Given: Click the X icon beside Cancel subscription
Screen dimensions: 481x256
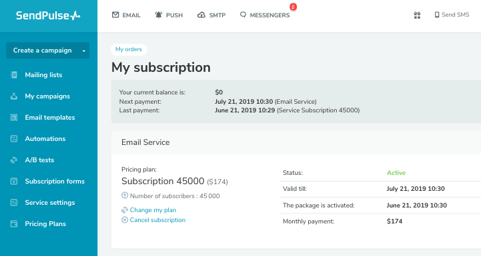Looking at the screenshot, I should (x=125, y=219).
